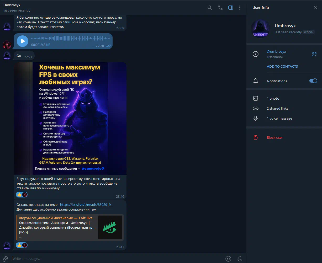Click the 'Username' label under @umbrosyx

point(275,57)
